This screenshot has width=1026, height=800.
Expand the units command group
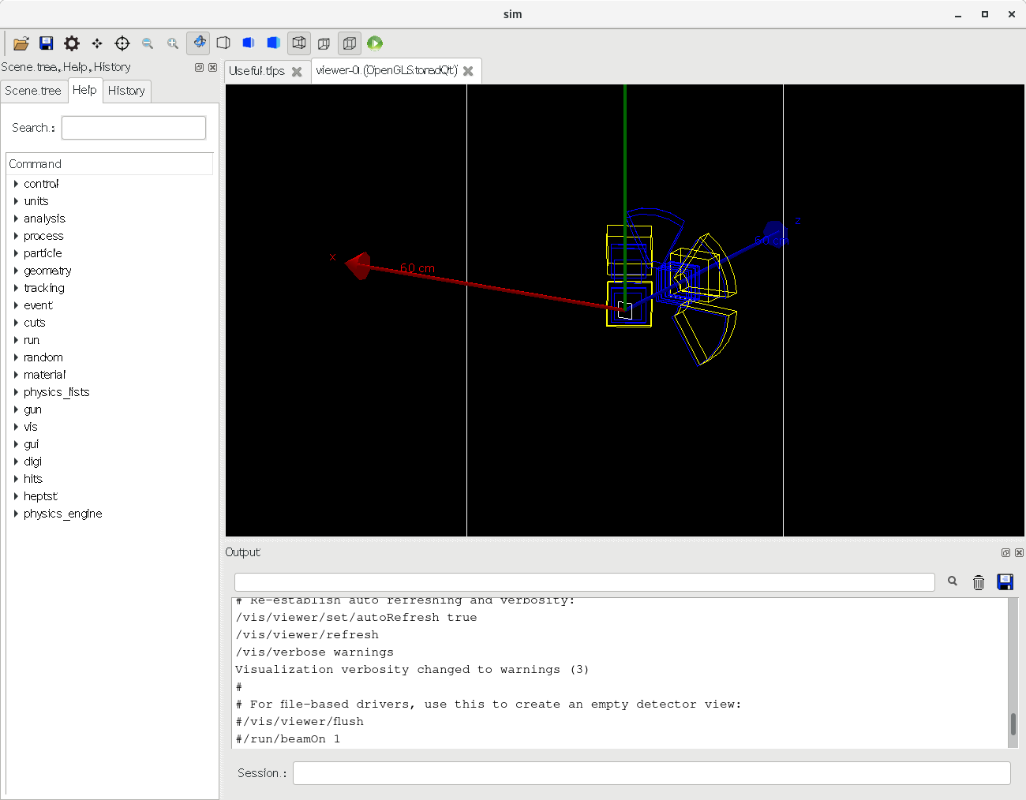(16, 201)
